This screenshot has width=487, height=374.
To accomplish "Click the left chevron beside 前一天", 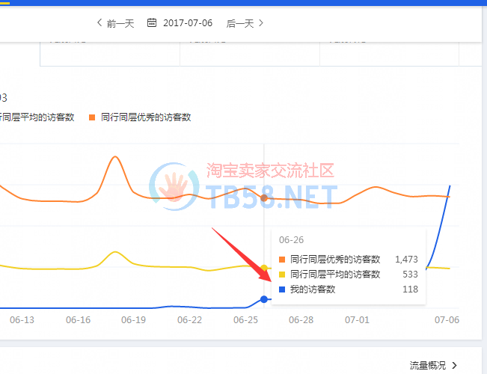I will pyautogui.click(x=99, y=23).
